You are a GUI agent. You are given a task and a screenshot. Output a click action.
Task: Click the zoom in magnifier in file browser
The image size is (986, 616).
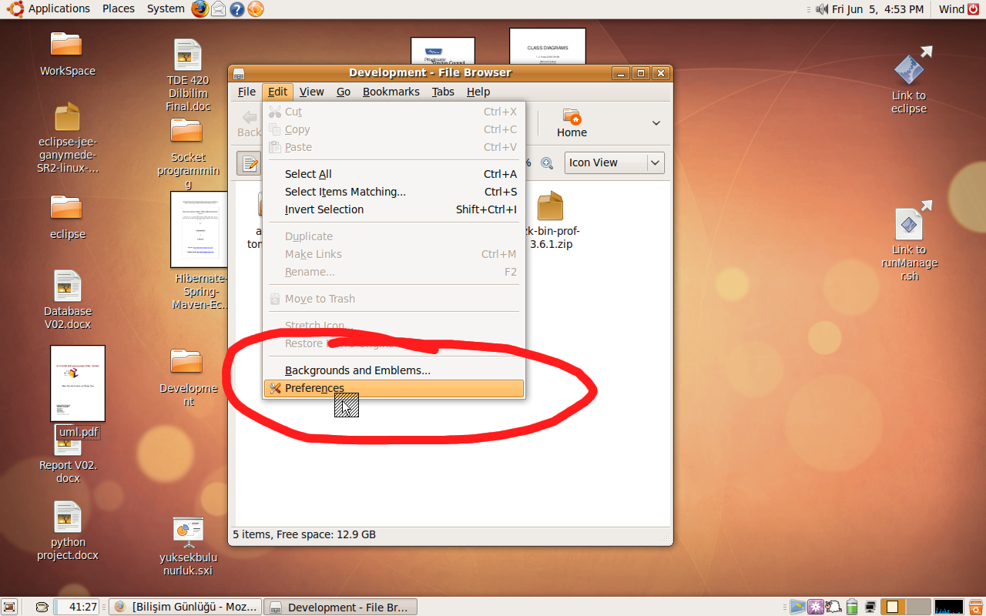coord(547,163)
